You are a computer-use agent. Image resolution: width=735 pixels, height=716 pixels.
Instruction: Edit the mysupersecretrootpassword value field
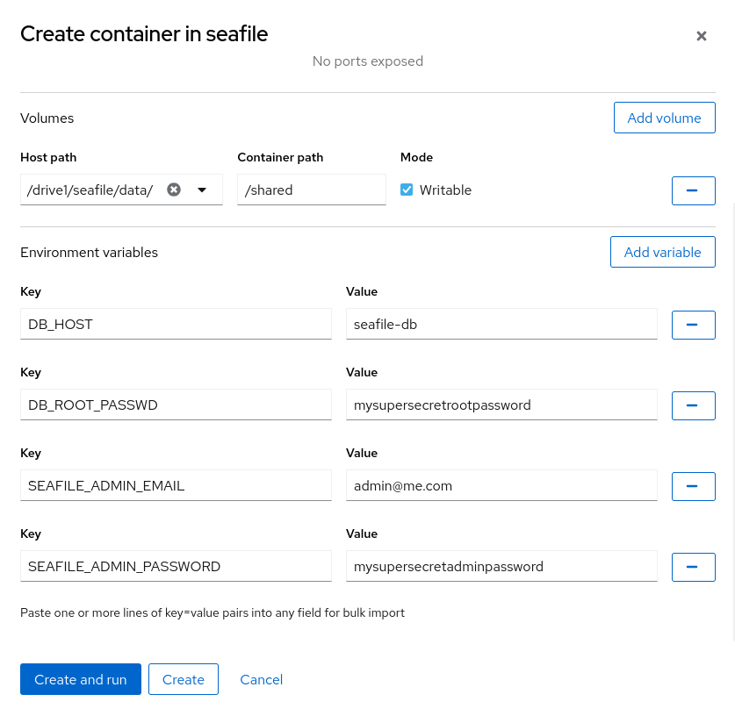click(x=501, y=405)
